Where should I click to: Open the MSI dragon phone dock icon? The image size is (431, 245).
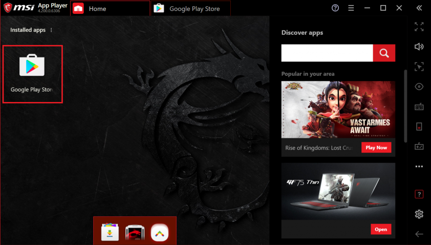pos(135,233)
